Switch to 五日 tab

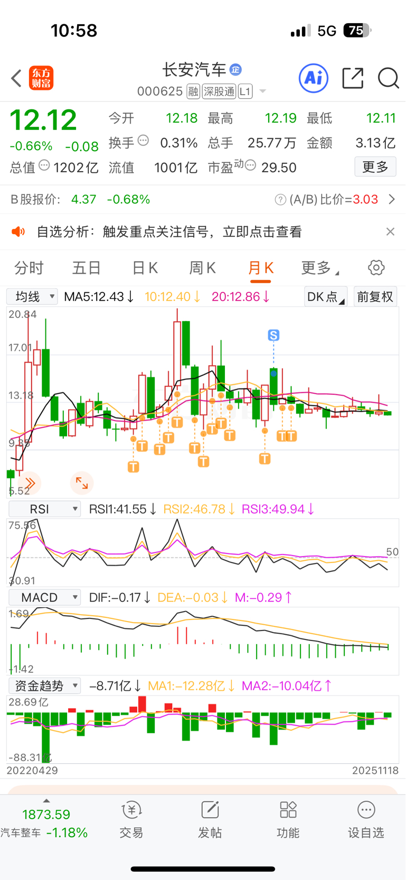click(x=87, y=268)
